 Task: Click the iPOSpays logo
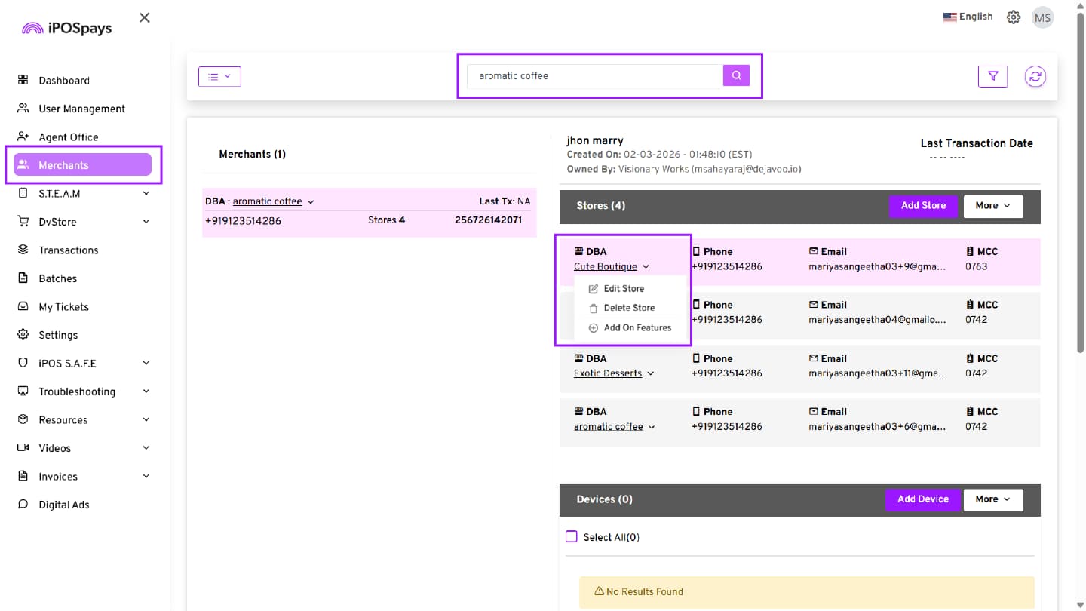coord(66,29)
